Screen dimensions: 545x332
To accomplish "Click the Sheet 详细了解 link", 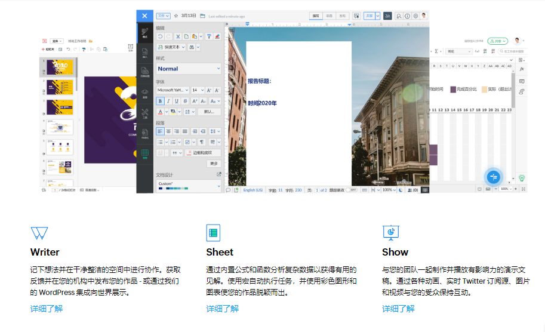I will (x=223, y=309).
